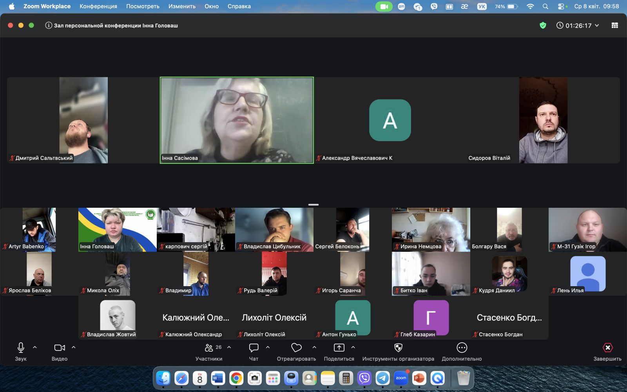The height and width of the screenshot is (392, 627).
Task: Open the Справка menu
Action: [239, 6]
